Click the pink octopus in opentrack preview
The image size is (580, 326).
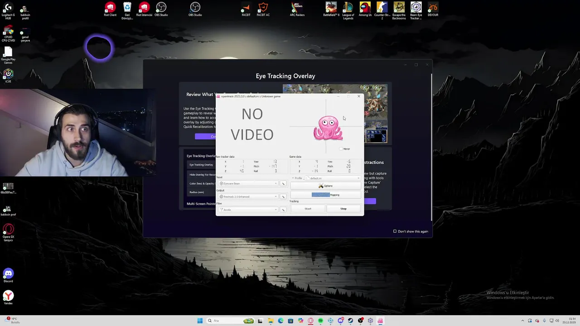point(328,128)
